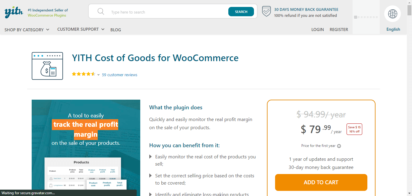Focus the Type here to search field

[x=167, y=12]
